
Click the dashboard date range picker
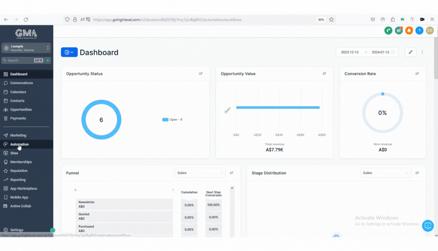367,52
